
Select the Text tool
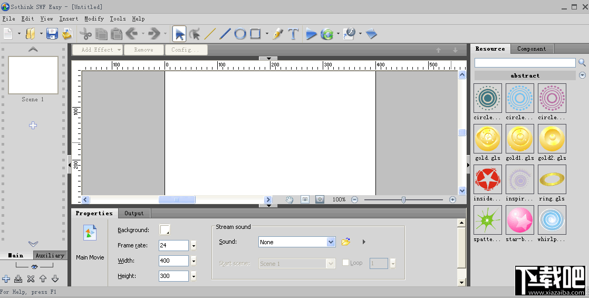(x=293, y=34)
